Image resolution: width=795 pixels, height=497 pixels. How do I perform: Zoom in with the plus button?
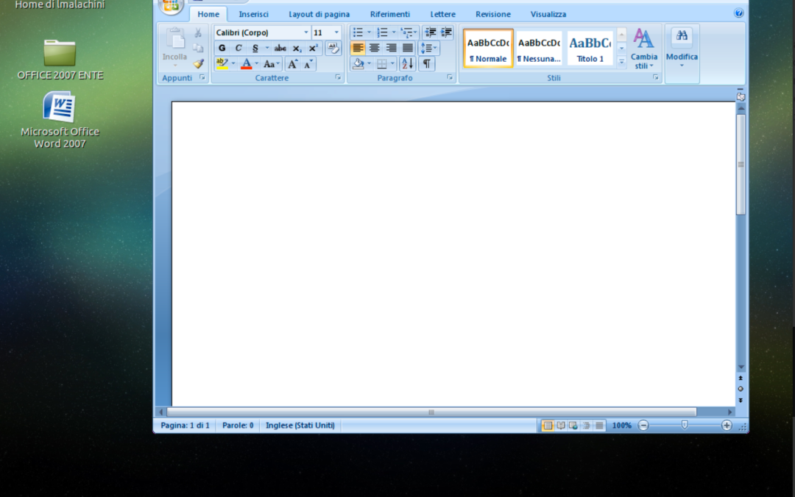point(727,426)
